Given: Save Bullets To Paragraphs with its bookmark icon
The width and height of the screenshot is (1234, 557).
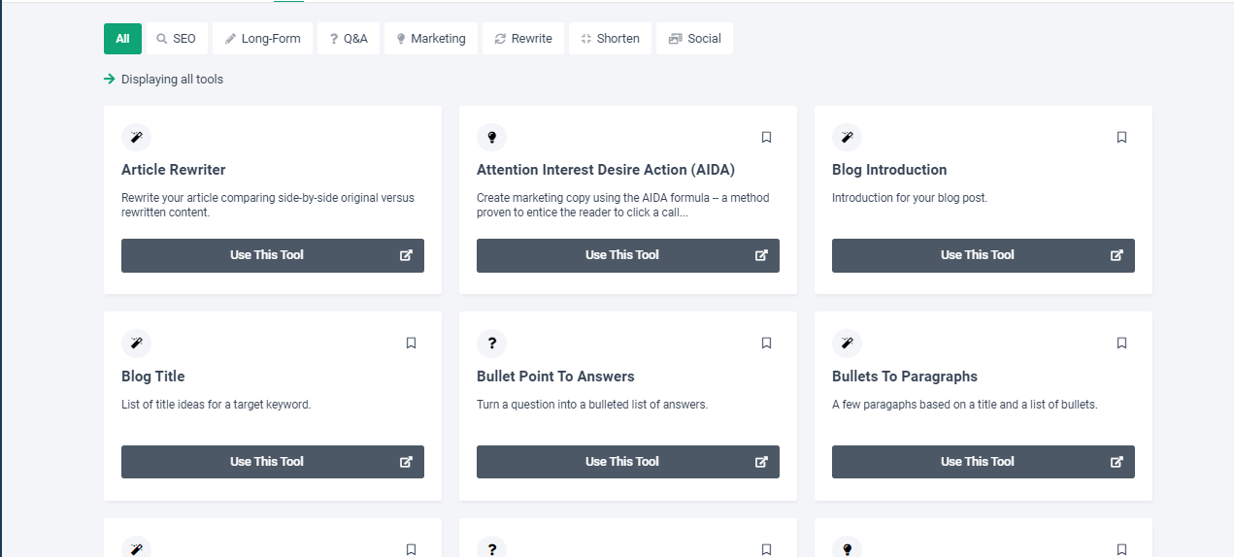Looking at the screenshot, I should click(x=1121, y=344).
